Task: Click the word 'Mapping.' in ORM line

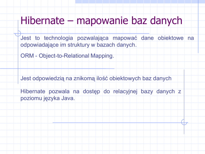Action: [x=102, y=56]
